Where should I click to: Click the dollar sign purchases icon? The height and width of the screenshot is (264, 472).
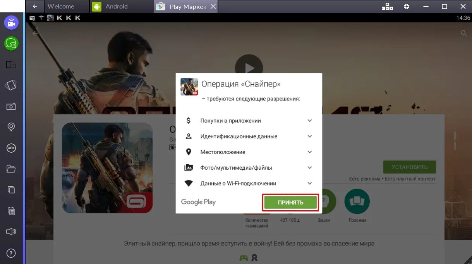click(x=189, y=121)
